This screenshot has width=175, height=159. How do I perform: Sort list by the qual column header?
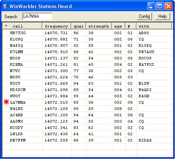pos(79,26)
